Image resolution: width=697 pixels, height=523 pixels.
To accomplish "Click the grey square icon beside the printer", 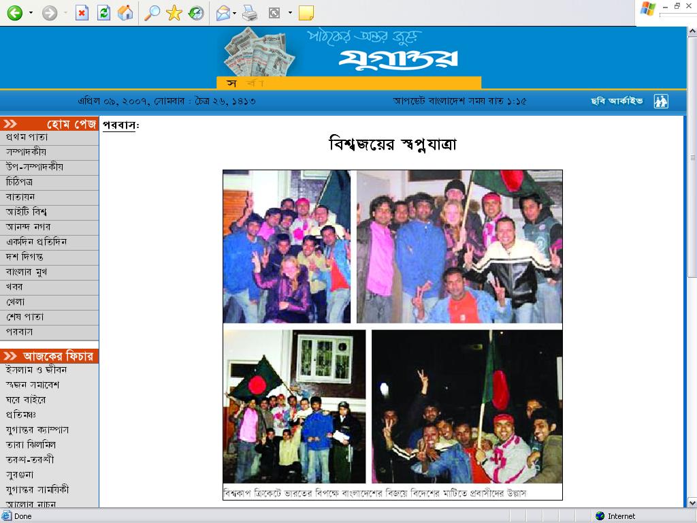I will tap(274, 14).
